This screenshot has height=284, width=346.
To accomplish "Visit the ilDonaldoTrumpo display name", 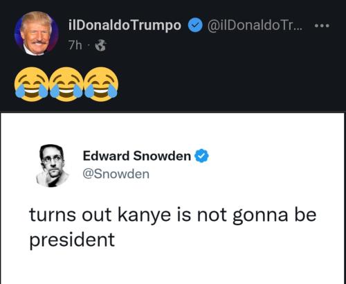I will click(125, 25).
